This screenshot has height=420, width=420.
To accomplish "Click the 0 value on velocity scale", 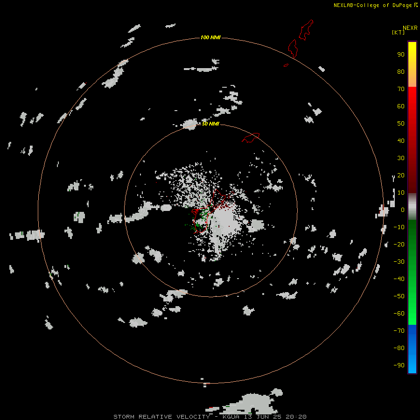I will tap(403, 210).
